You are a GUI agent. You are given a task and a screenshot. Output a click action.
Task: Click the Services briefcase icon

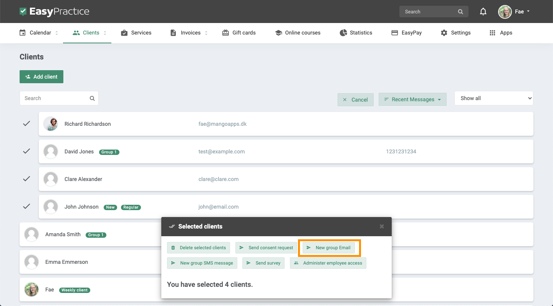(x=124, y=33)
